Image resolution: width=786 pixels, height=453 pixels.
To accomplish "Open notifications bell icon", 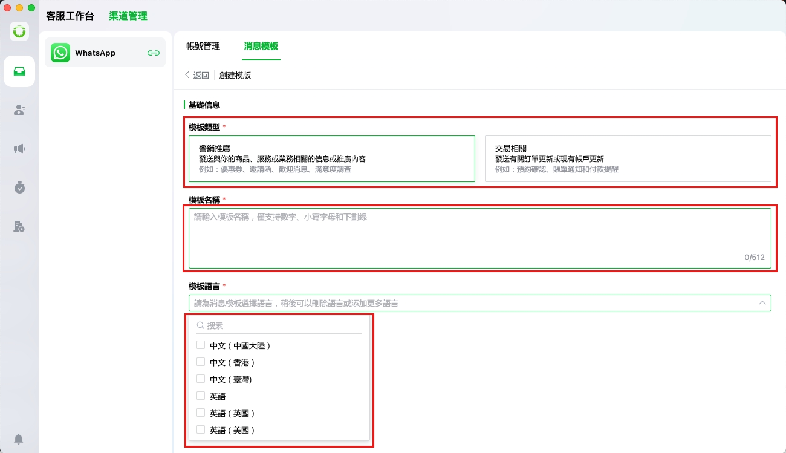I will [19, 438].
